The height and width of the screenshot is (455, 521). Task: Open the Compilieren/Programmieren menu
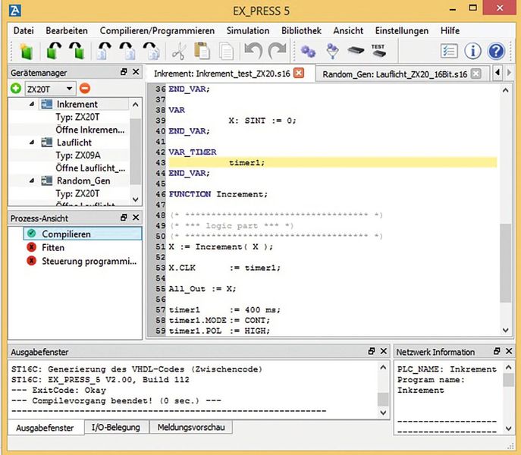pyautogui.click(x=157, y=30)
